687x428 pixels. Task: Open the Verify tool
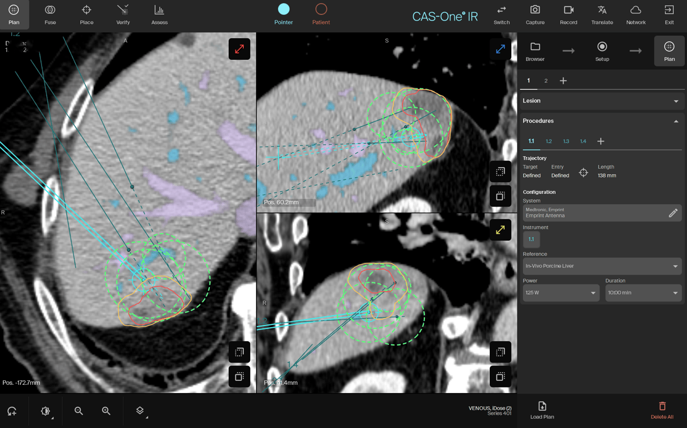[123, 14]
